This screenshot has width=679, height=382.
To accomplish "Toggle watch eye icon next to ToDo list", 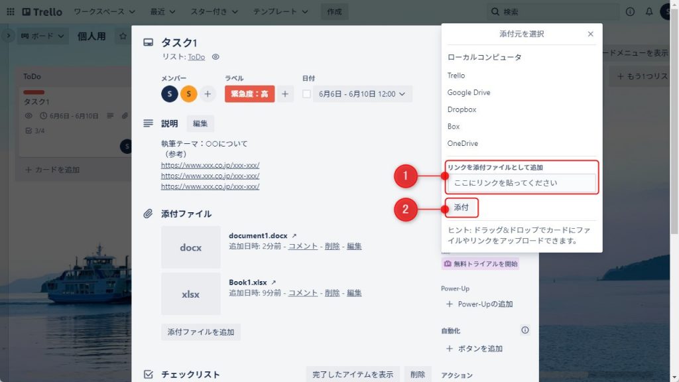I will tap(216, 57).
